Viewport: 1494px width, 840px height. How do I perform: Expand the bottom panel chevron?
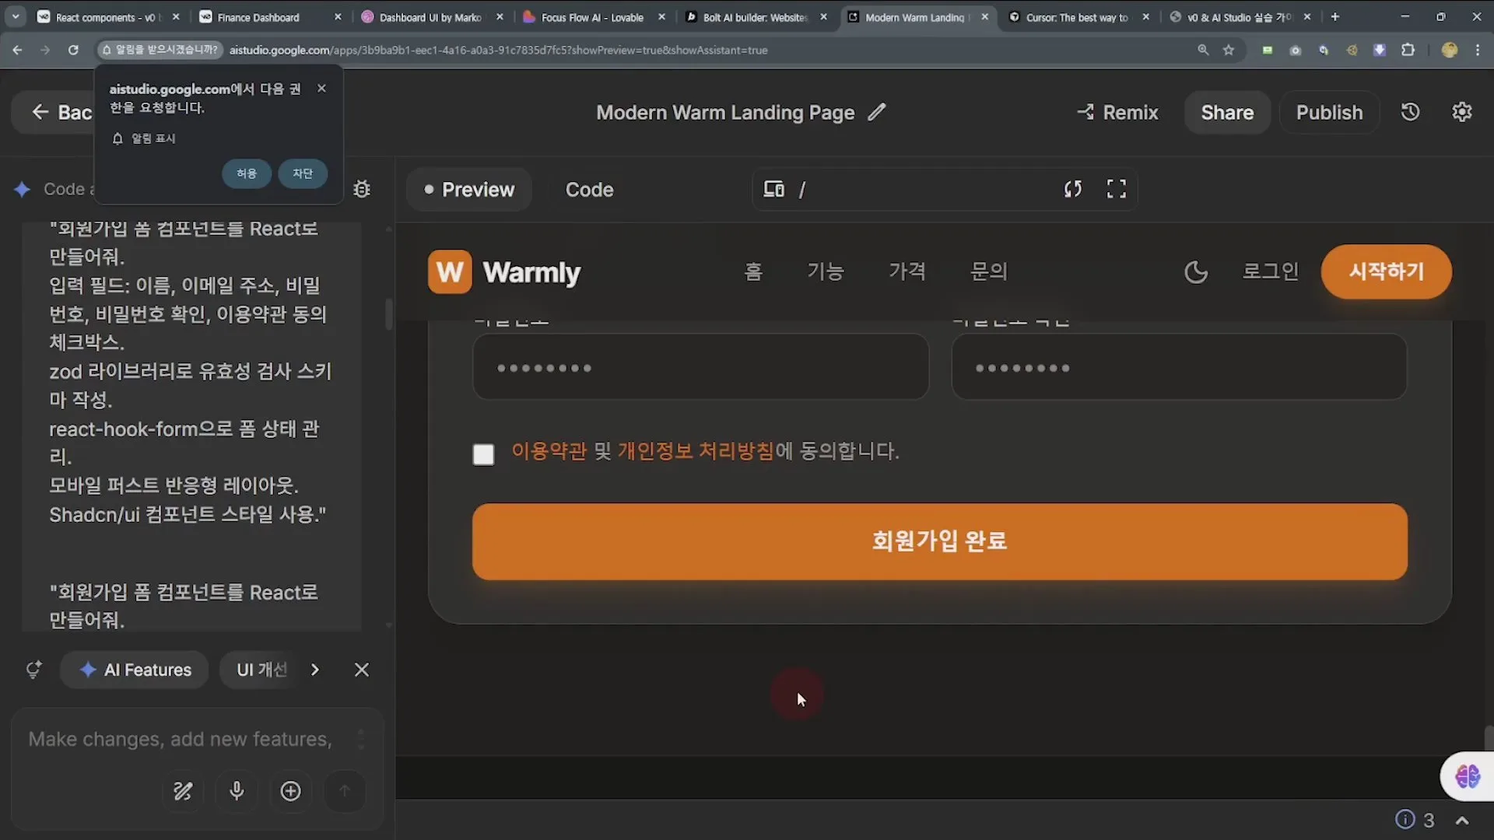click(x=1462, y=821)
